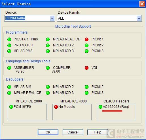Click green indicator beside COMPILER v9.60
Image resolution: width=146 pixels, height=140 pixels.
48,68
